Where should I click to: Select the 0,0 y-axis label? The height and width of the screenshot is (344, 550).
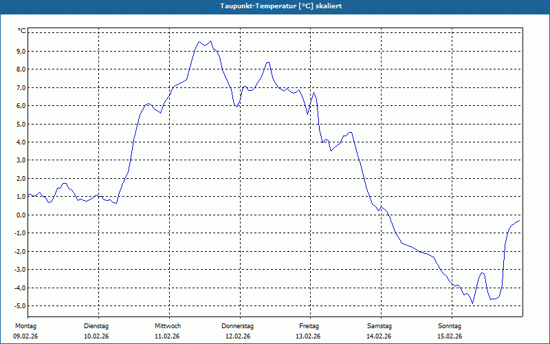21,215
